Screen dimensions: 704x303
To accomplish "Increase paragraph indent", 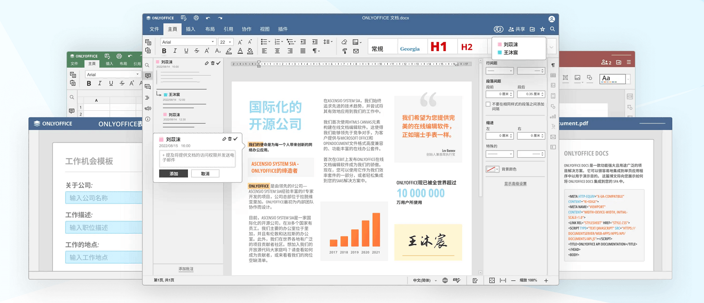I will [315, 42].
